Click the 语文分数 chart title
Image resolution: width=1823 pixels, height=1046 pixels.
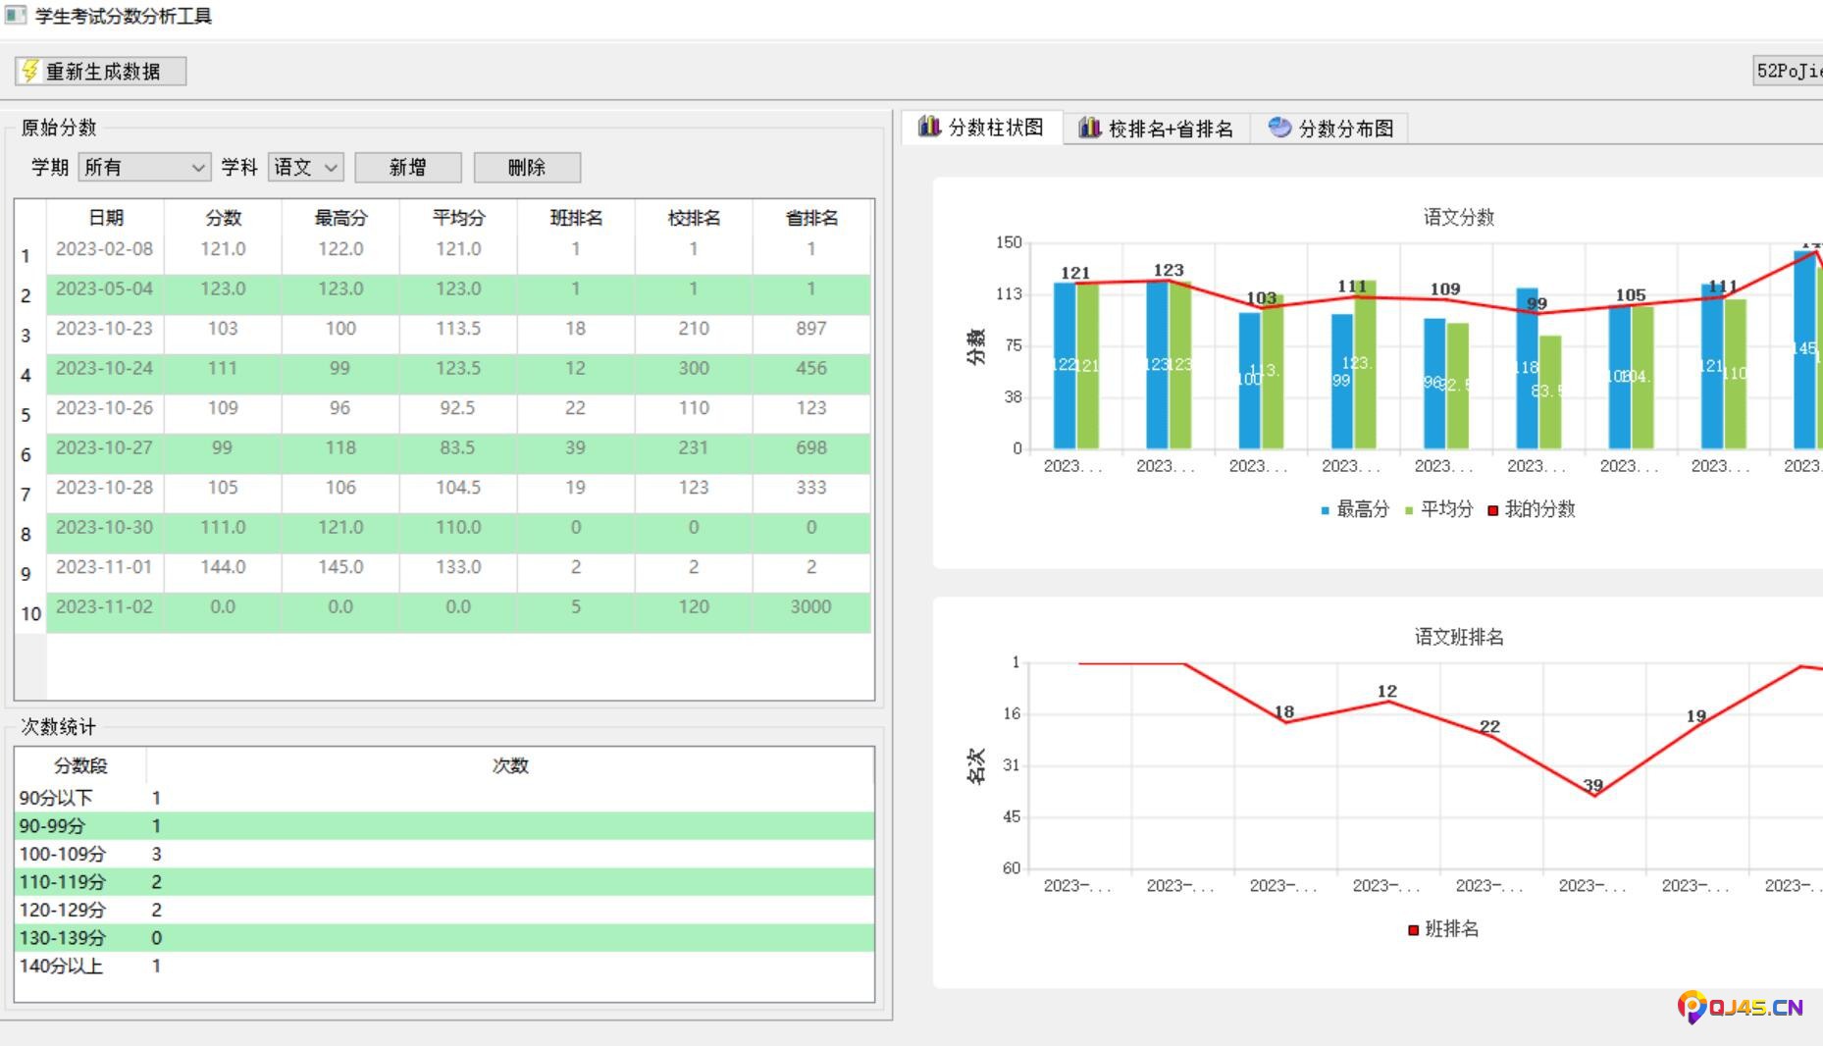pyautogui.click(x=1458, y=218)
